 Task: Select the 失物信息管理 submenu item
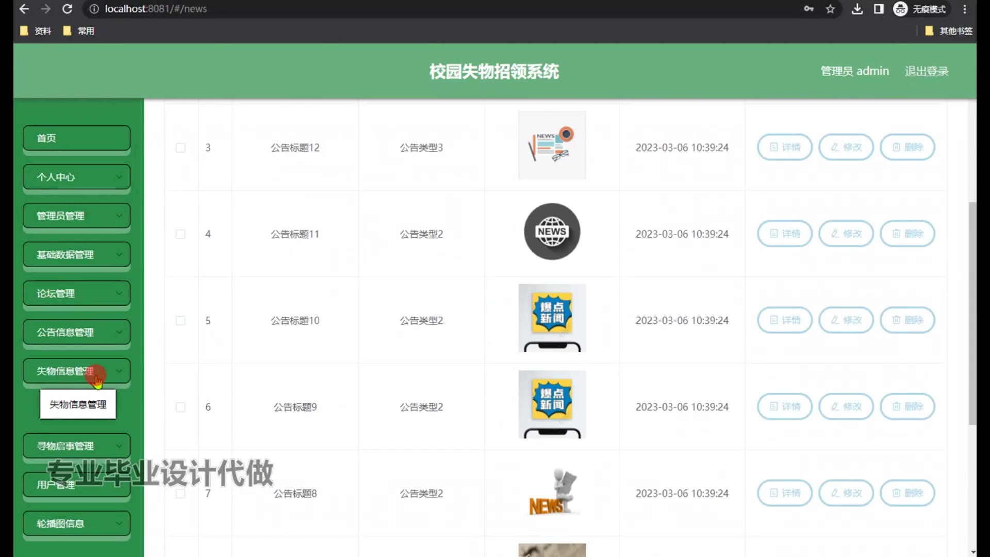[78, 405]
